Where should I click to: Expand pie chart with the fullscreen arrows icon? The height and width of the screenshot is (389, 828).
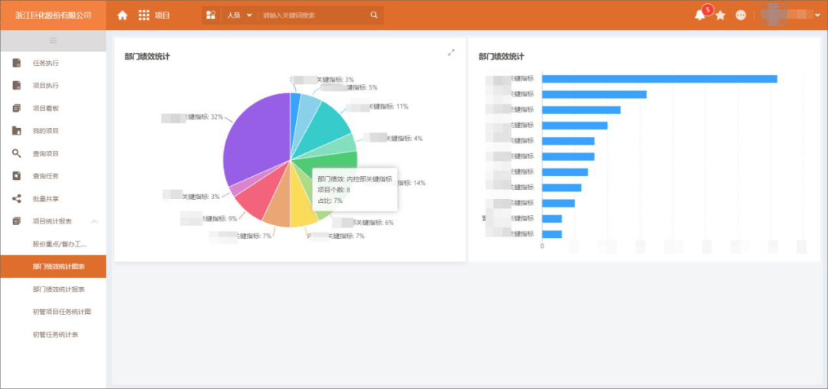point(451,52)
